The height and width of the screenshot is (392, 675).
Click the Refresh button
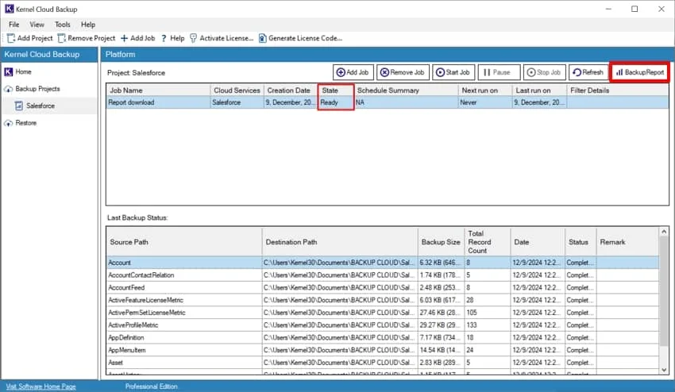pyautogui.click(x=588, y=72)
